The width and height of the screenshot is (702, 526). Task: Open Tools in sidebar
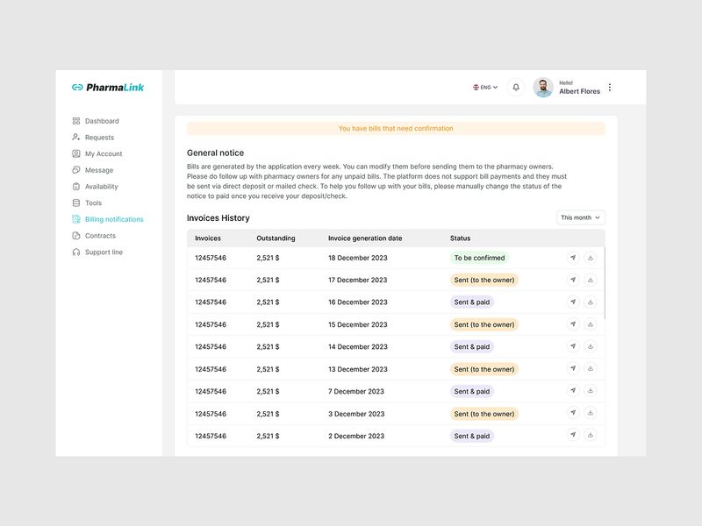pyautogui.click(x=87, y=203)
